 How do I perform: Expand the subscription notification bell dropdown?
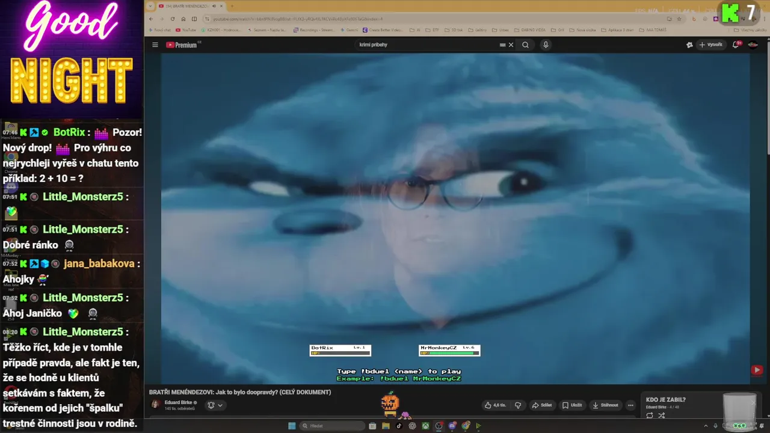coord(215,405)
